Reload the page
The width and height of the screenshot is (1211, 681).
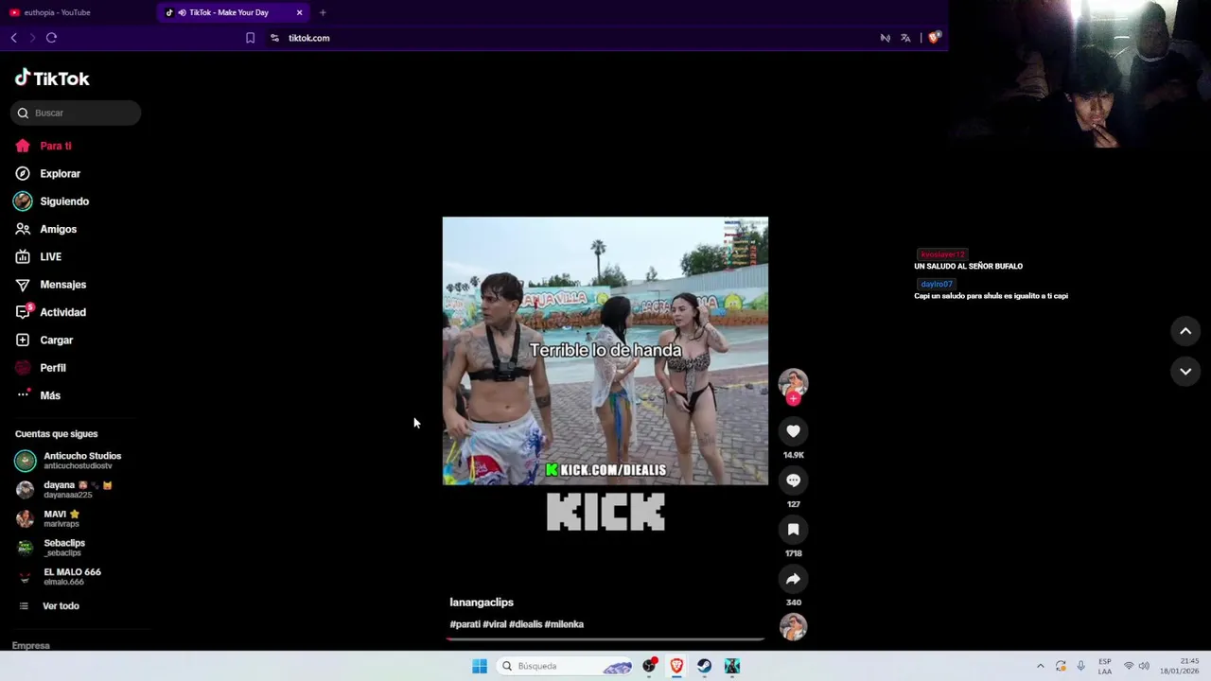coord(51,38)
